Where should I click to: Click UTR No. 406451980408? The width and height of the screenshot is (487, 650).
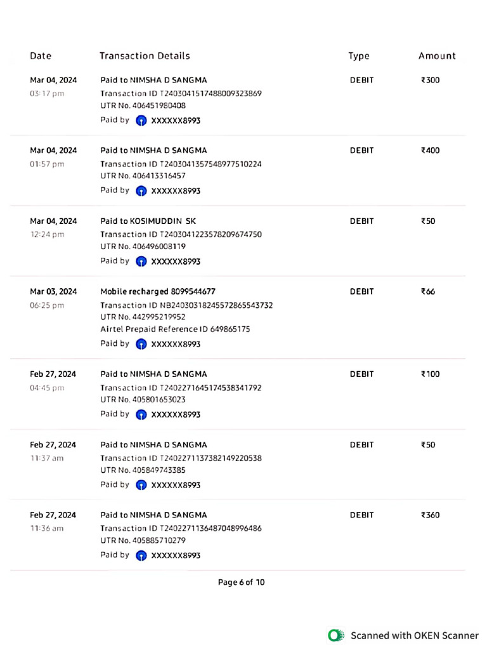coord(143,105)
